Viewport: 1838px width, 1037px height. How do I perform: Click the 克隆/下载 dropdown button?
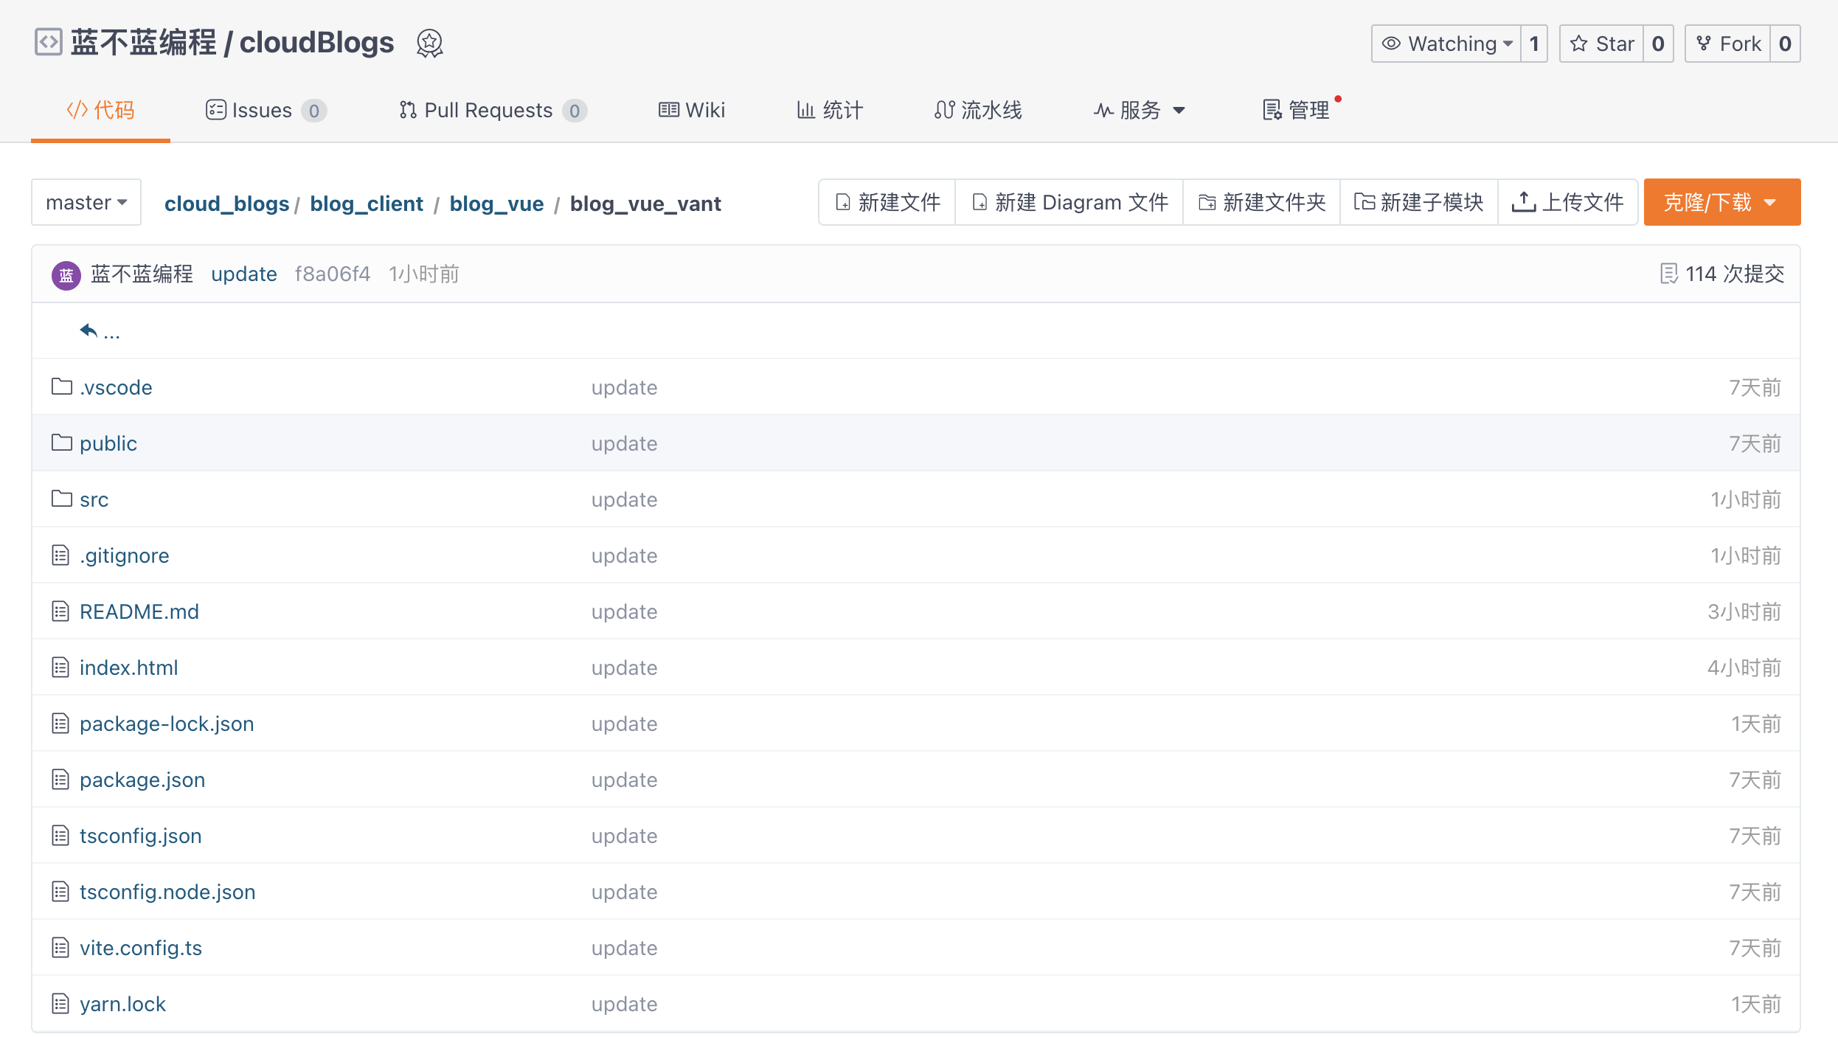pos(1723,201)
